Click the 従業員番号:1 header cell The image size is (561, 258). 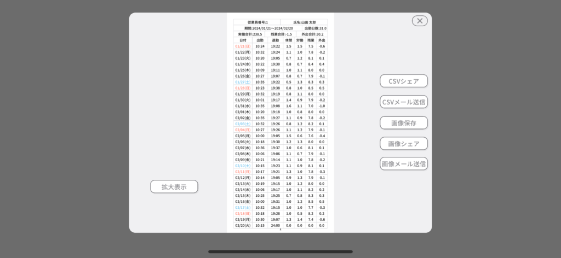[x=257, y=22]
